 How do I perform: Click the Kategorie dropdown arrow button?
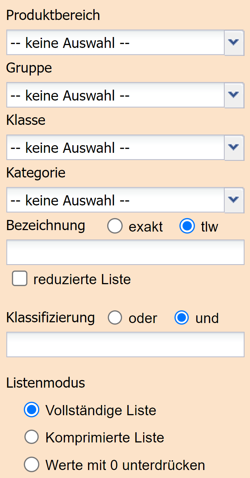pos(234,200)
